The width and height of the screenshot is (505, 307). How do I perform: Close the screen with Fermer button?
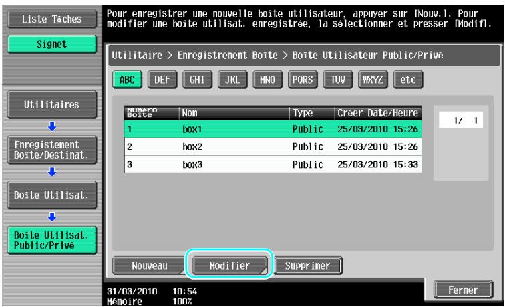(463, 290)
